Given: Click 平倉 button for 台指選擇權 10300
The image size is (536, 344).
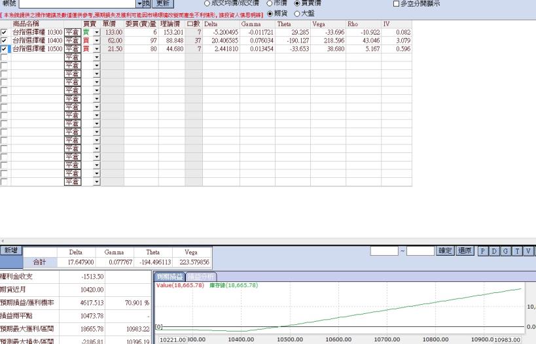Looking at the screenshot, I should pos(72,32).
